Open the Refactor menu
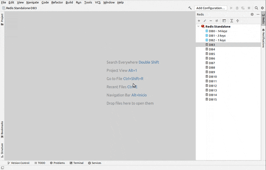The height and width of the screenshot is (170, 266). [x=57, y=2]
